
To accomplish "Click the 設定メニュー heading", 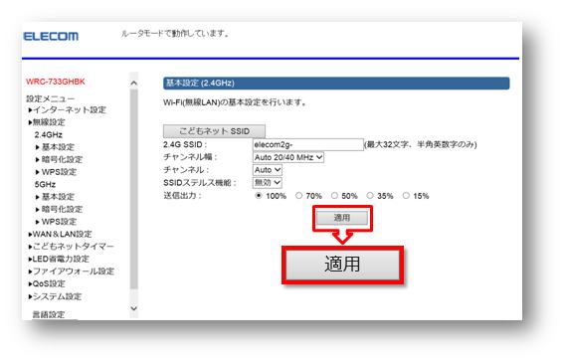I will point(51,98).
